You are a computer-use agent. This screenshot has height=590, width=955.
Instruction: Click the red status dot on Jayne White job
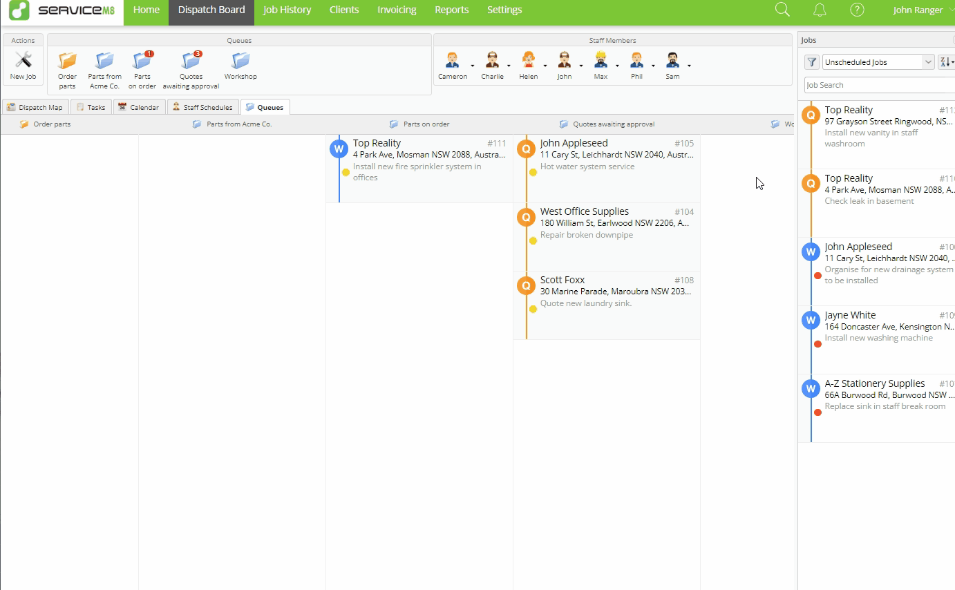(817, 344)
